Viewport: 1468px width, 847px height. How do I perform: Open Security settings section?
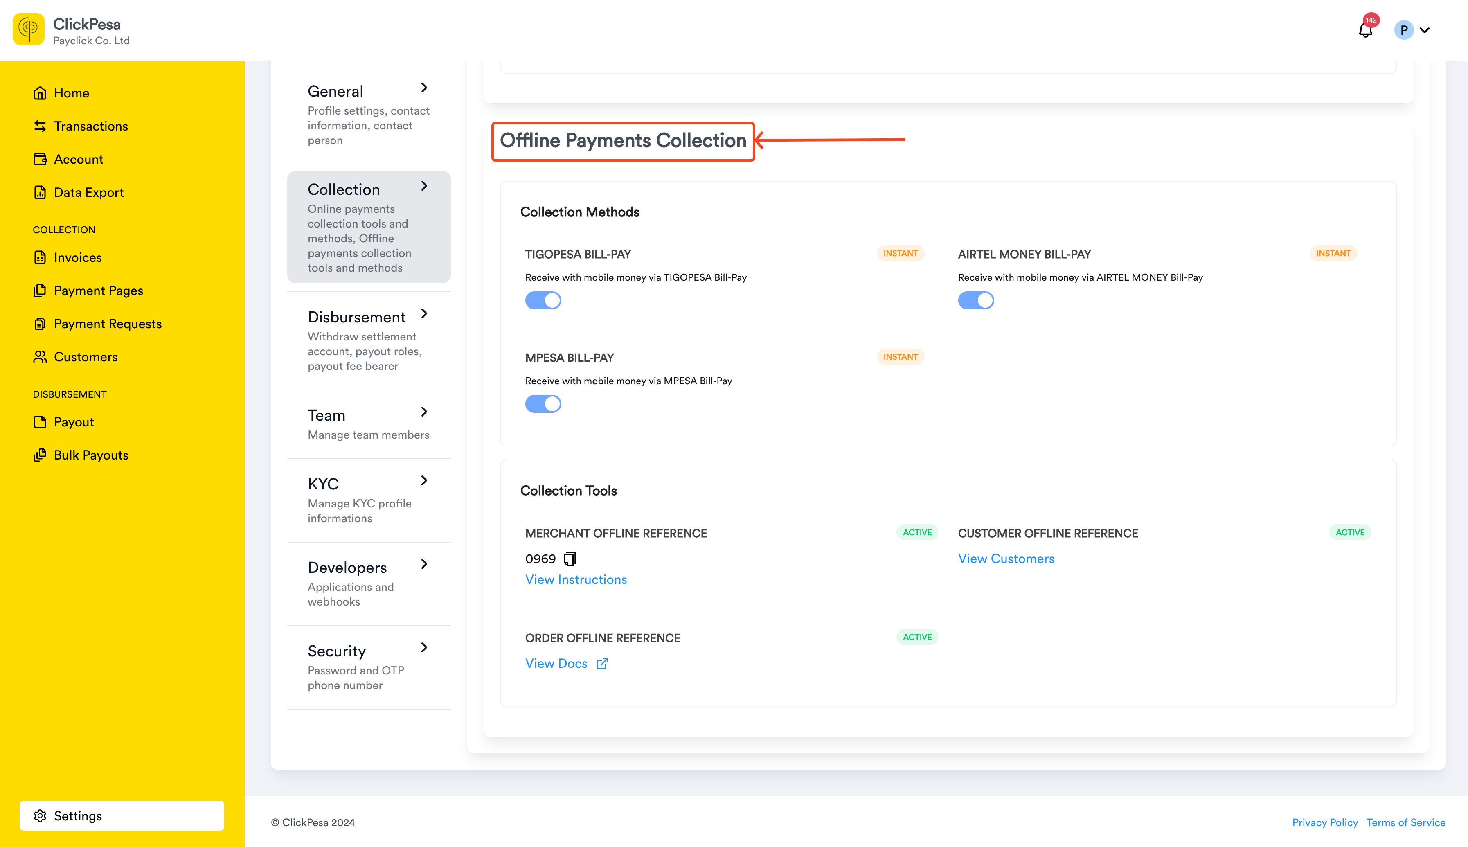pyautogui.click(x=369, y=667)
